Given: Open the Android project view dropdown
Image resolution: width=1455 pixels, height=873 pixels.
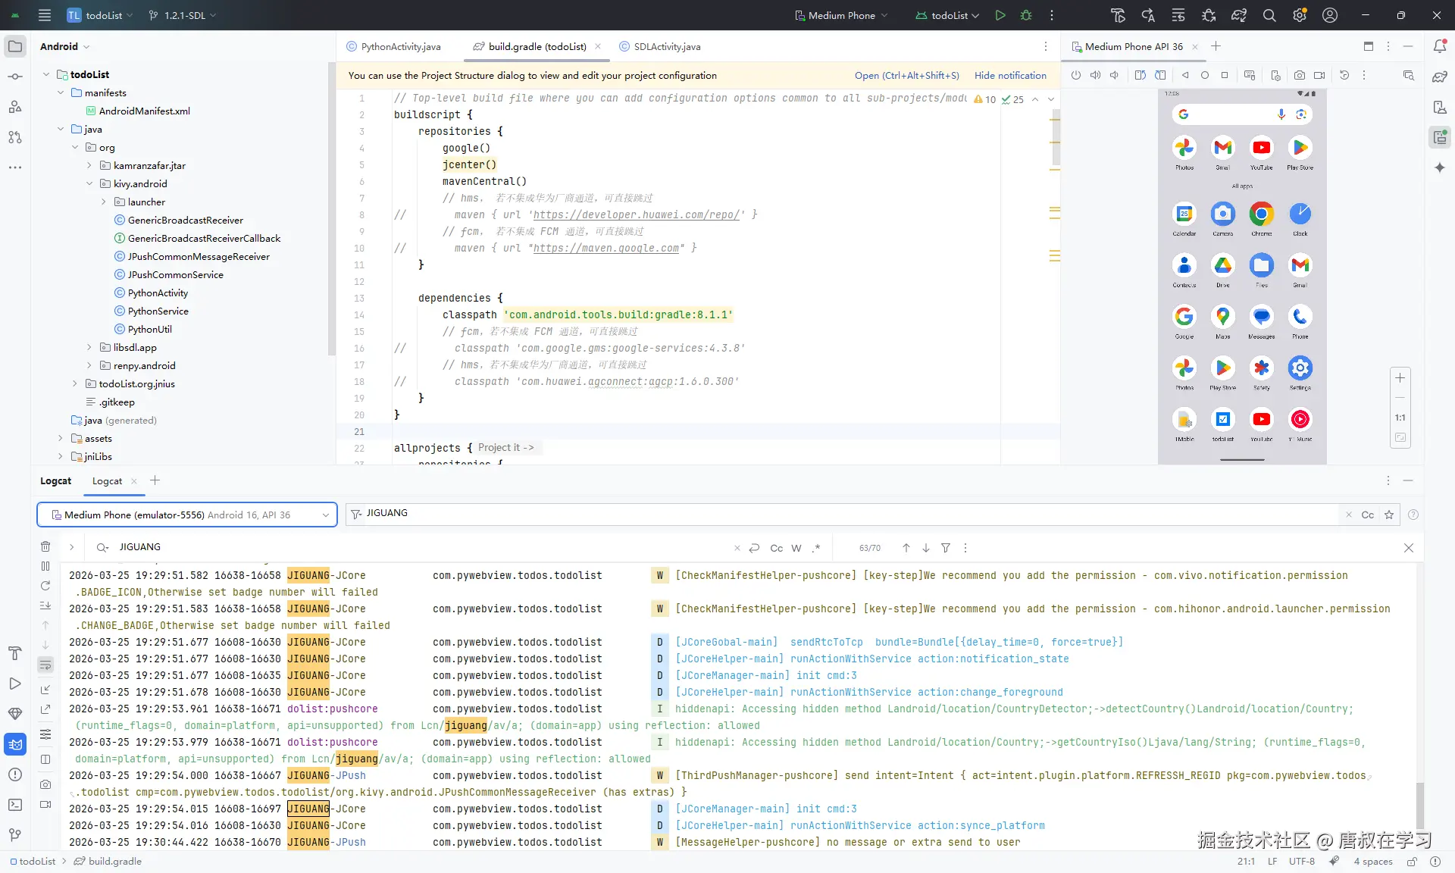Looking at the screenshot, I should tap(65, 46).
